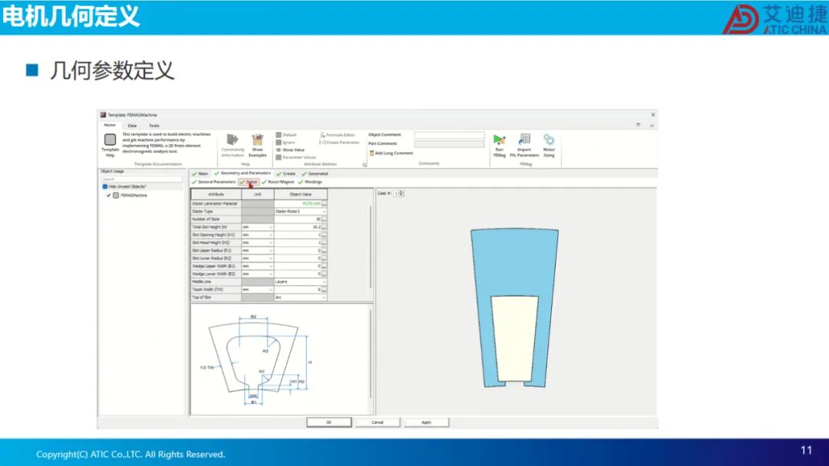This screenshot has width=829, height=466.
Task: Click Add Long Comment icon
Action: coord(372,153)
